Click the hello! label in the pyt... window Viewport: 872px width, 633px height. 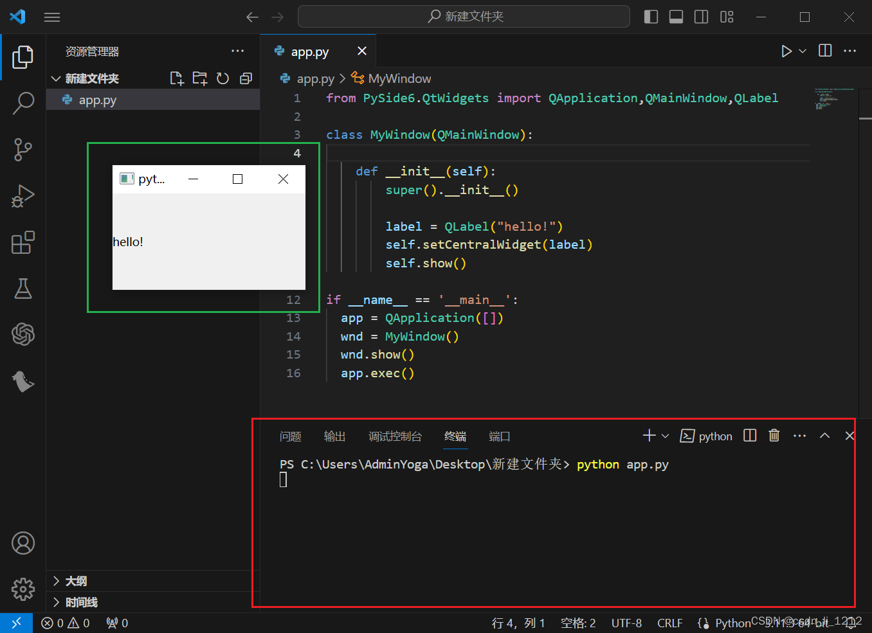click(128, 242)
